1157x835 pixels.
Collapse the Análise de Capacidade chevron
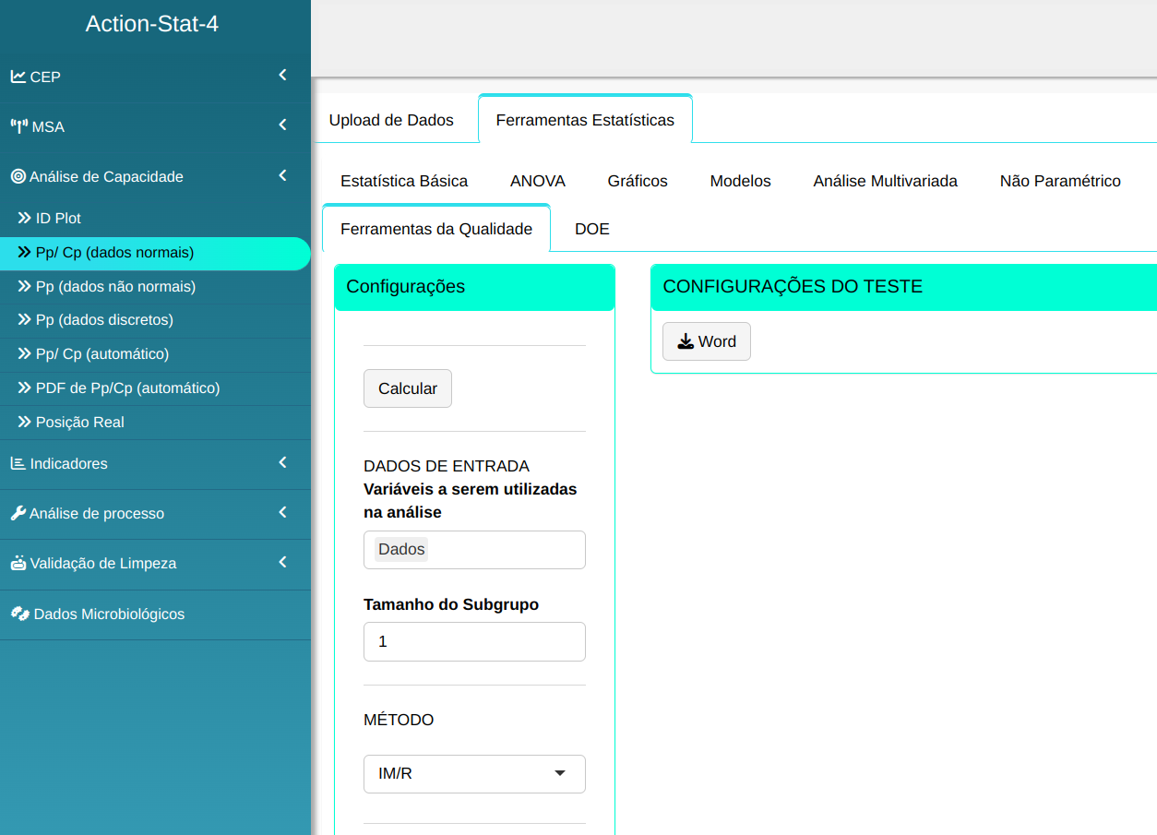[283, 175]
